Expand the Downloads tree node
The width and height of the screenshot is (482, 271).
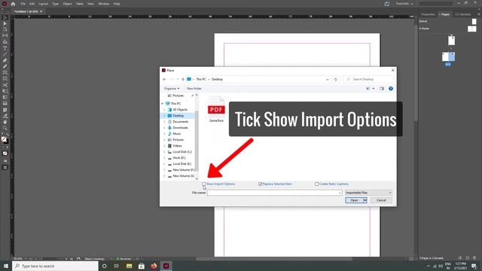coord(164,128)
